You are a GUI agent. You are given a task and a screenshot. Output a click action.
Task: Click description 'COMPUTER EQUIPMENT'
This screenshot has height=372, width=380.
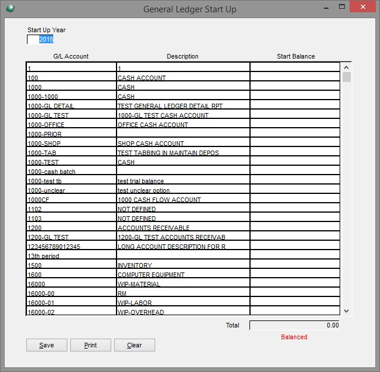tap(183, 274)
